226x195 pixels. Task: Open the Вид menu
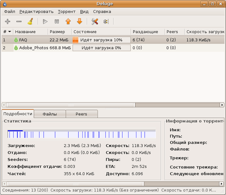click(x=84, y=12)
